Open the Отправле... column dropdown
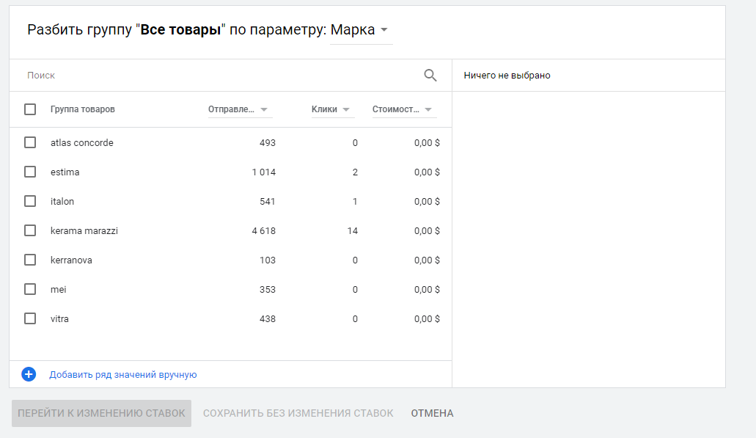756x438 pixels. (x=240, y=109)
